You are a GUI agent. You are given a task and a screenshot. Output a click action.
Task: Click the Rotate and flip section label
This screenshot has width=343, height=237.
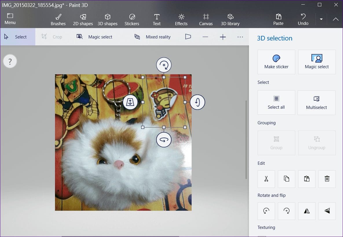click(272, 195)
